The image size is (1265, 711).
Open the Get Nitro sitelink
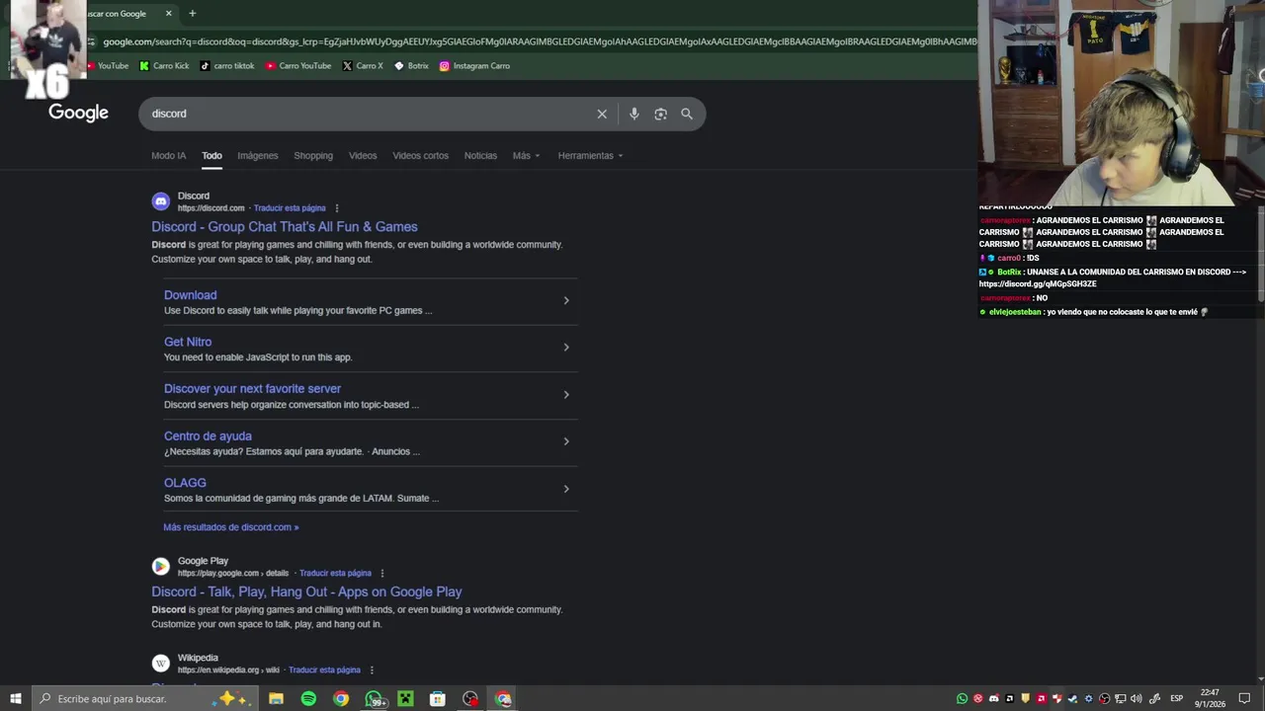[x=188, y=342]
